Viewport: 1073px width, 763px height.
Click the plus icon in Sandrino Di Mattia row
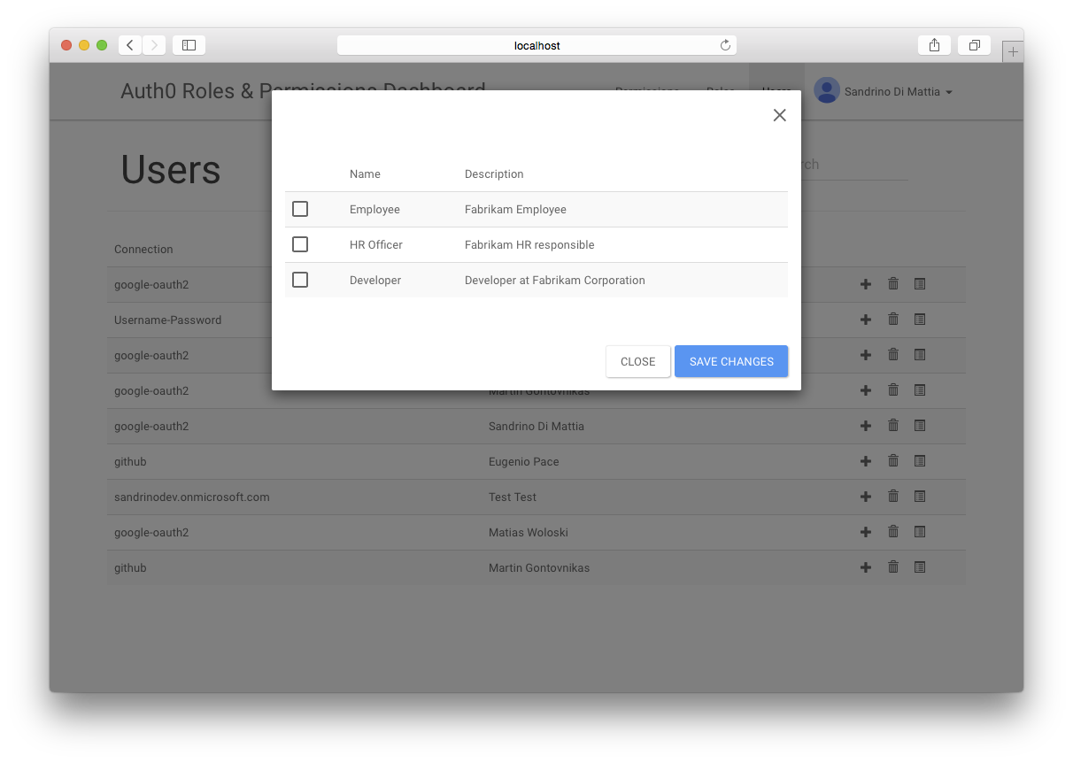click(866, 426)
